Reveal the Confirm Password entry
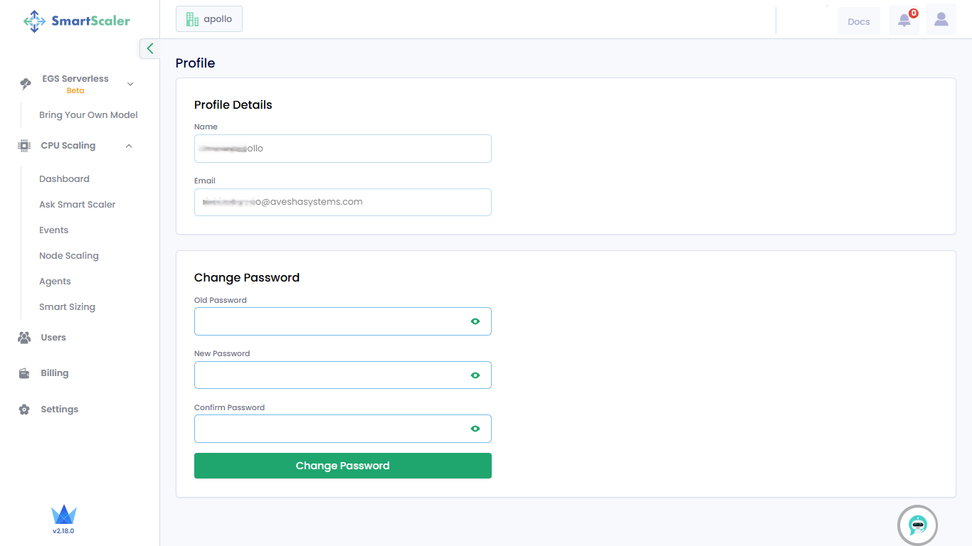This screenshot has height=546, width=972. point(475,429)
